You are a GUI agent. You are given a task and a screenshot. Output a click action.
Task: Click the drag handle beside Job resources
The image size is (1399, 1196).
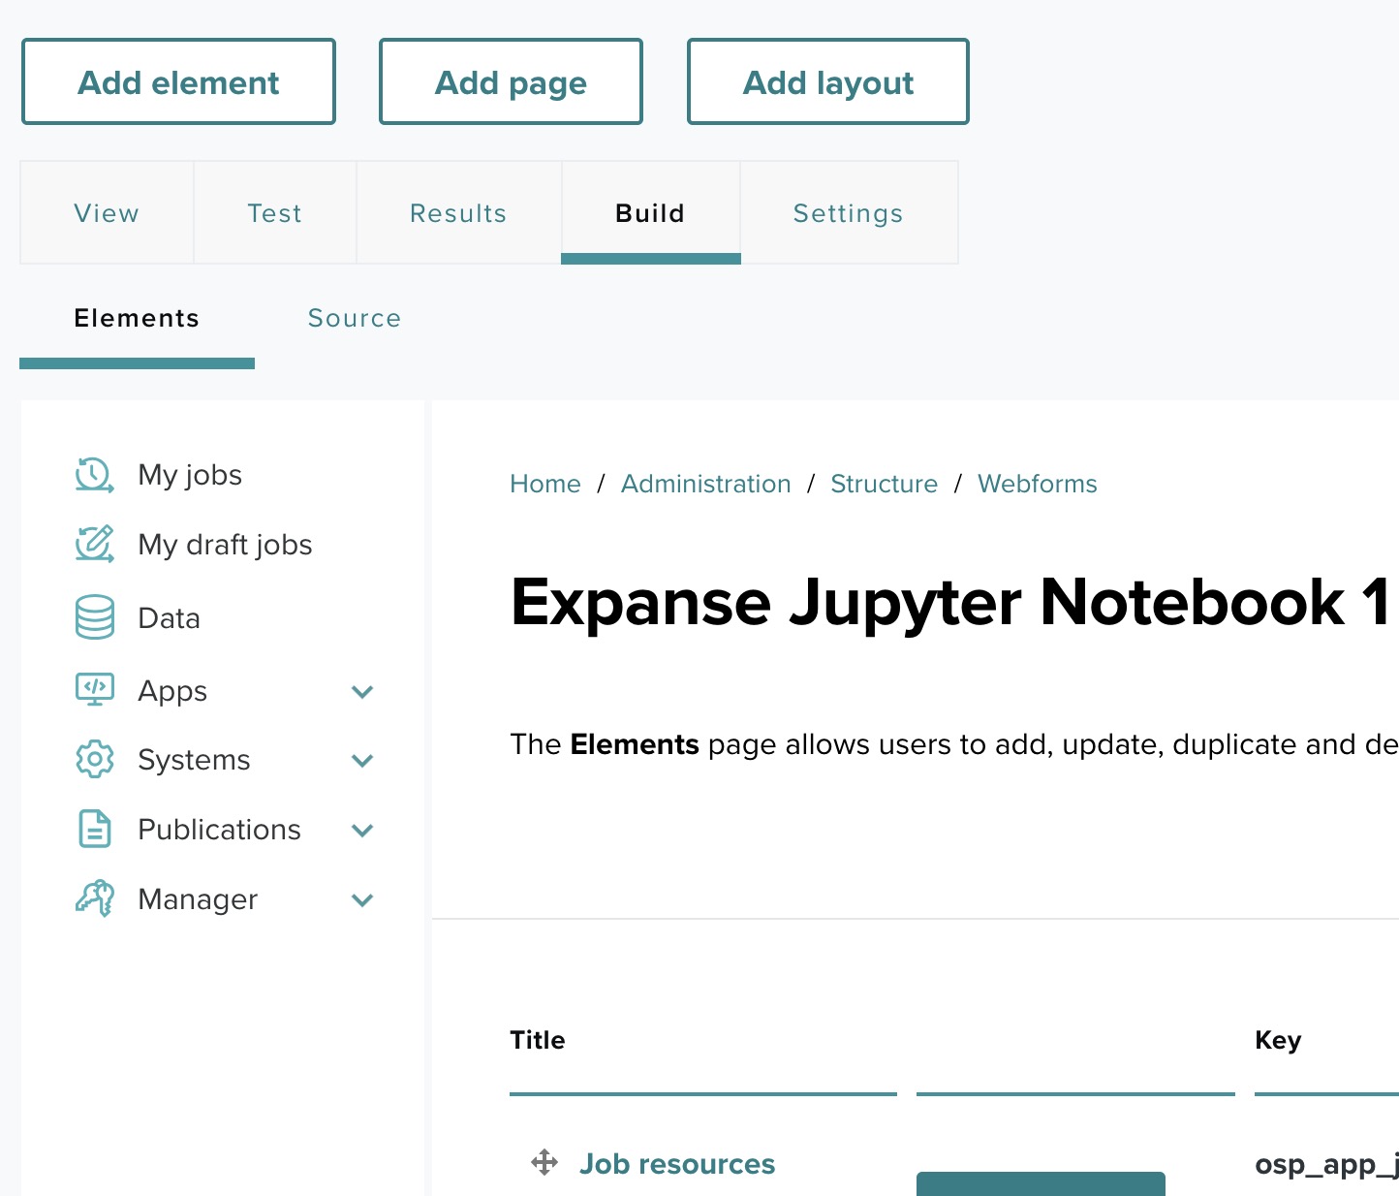(544, 1162)
